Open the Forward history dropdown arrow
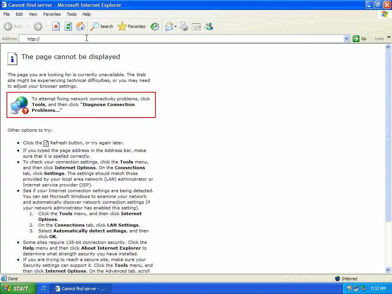Viewport: 392px width, 294px height. (x=47, y=26)
